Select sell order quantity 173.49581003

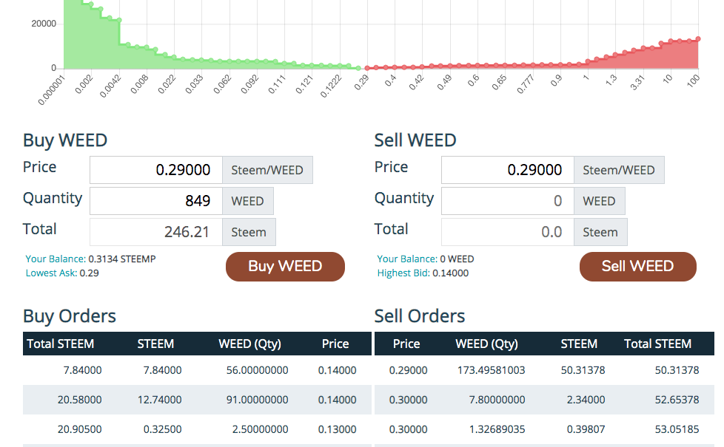tap(492, 370)
